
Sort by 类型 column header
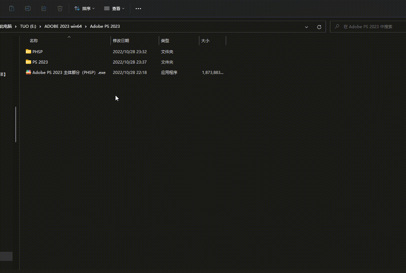(x=165, y=40)
